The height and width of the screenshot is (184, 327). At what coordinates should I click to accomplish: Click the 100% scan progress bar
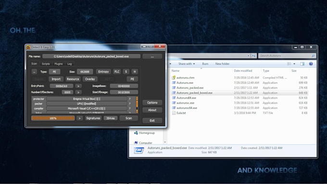(53, 118)
